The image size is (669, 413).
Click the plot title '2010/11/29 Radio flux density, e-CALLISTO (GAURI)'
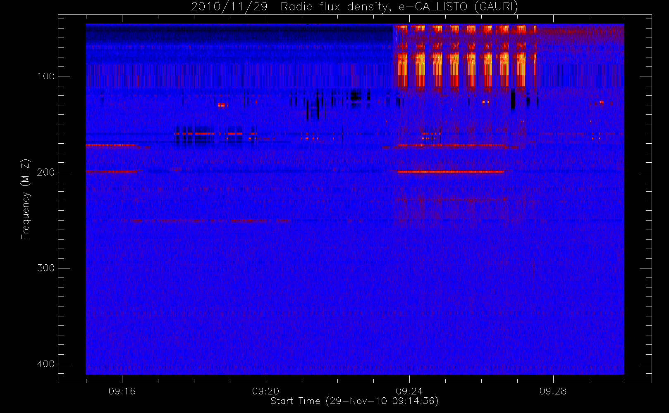tap(354, 7)
